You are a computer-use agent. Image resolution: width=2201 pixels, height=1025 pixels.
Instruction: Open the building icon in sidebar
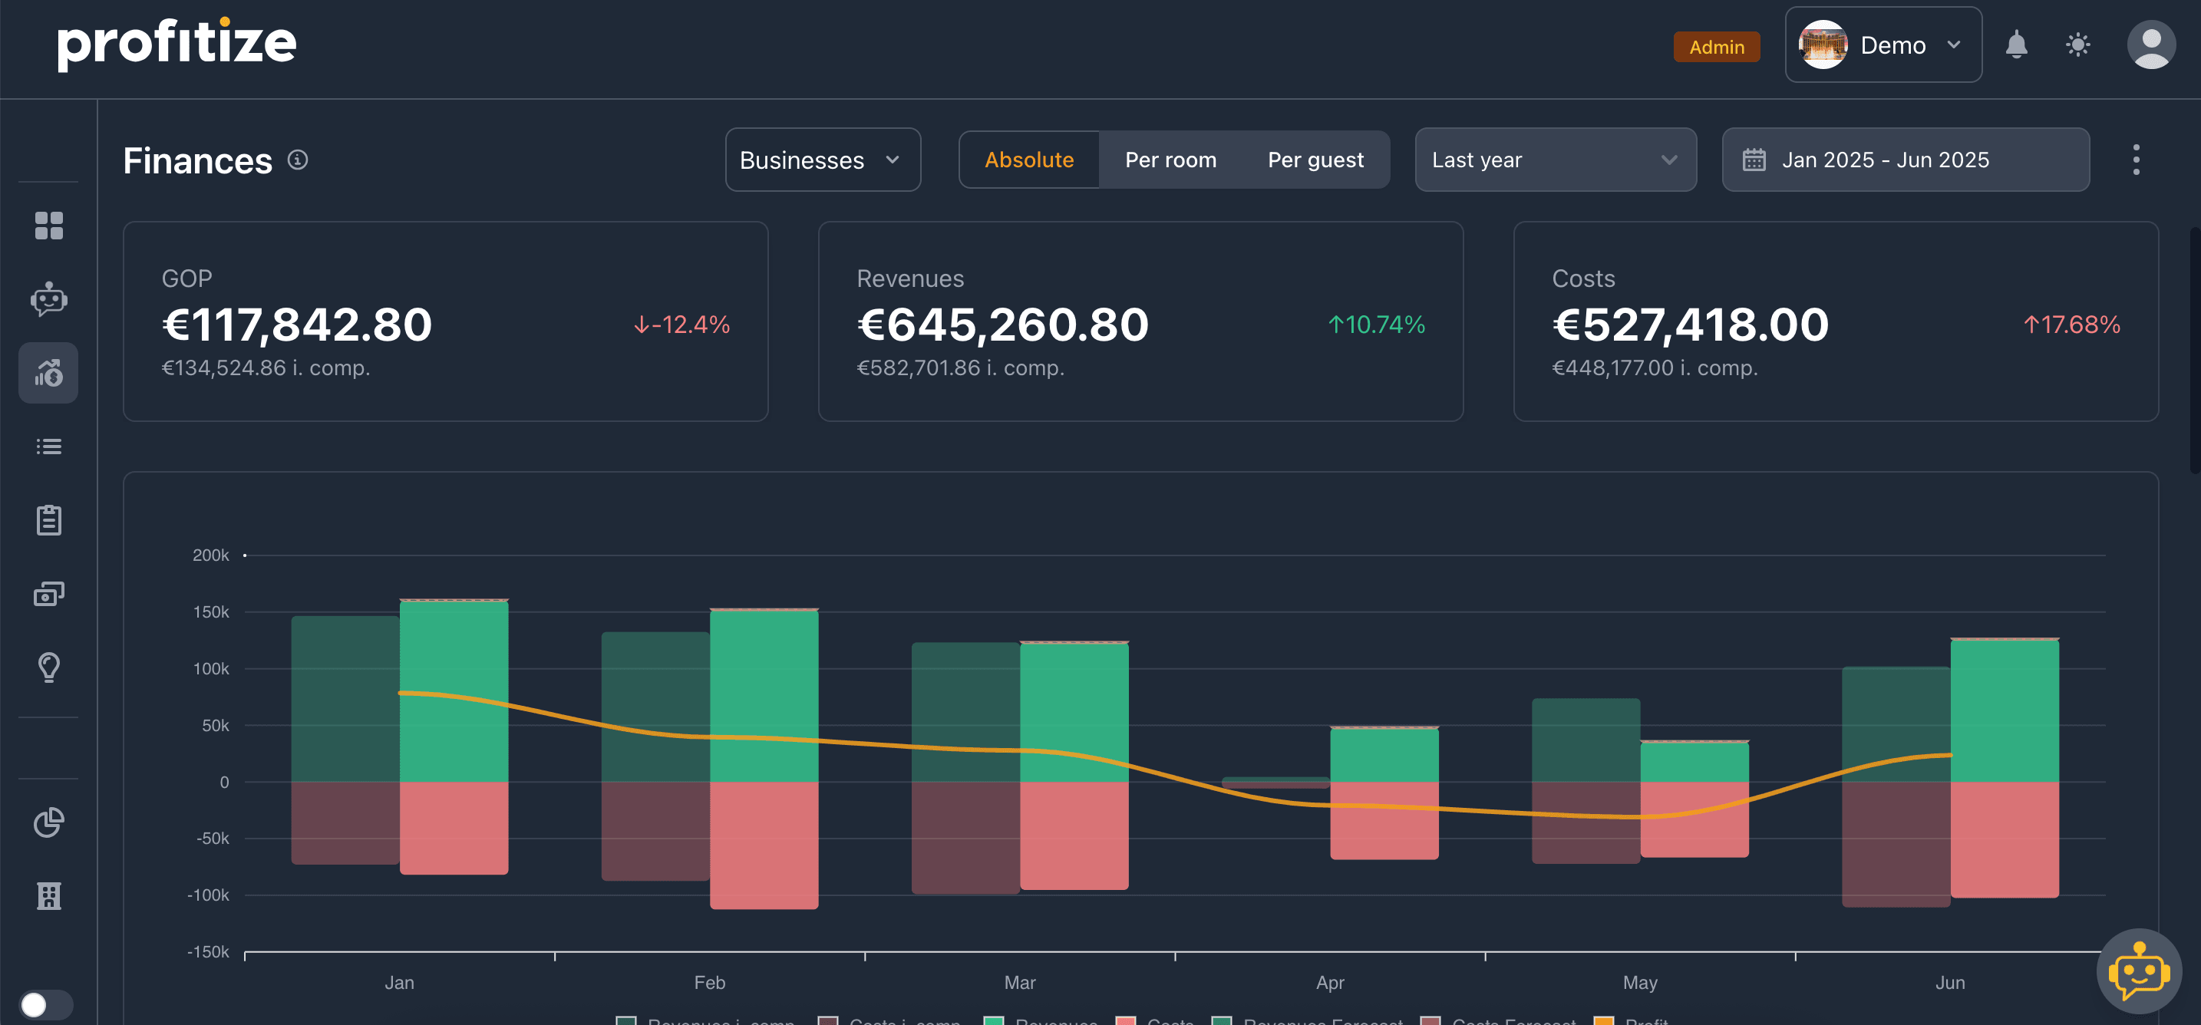click(48, 895)
